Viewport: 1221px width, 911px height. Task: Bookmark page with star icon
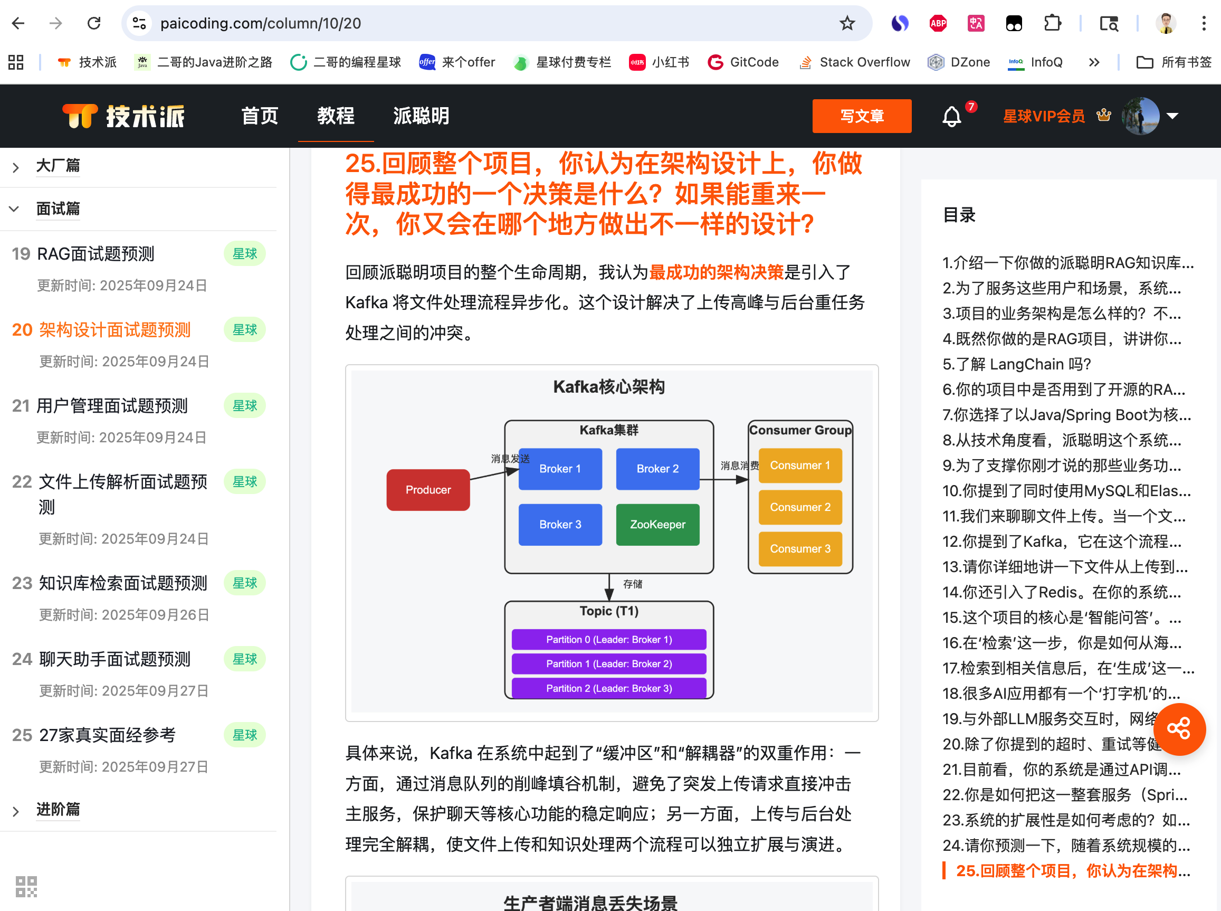pyautogui.click(x=847, y=23)
